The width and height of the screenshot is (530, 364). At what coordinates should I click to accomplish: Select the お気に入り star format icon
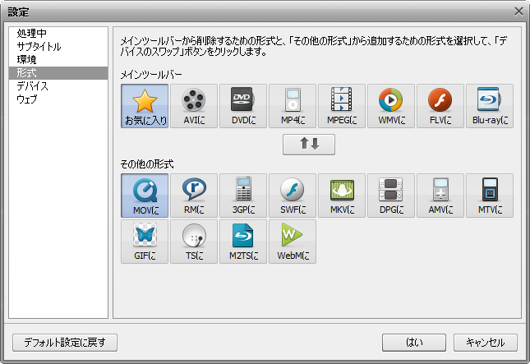(145, 106)
